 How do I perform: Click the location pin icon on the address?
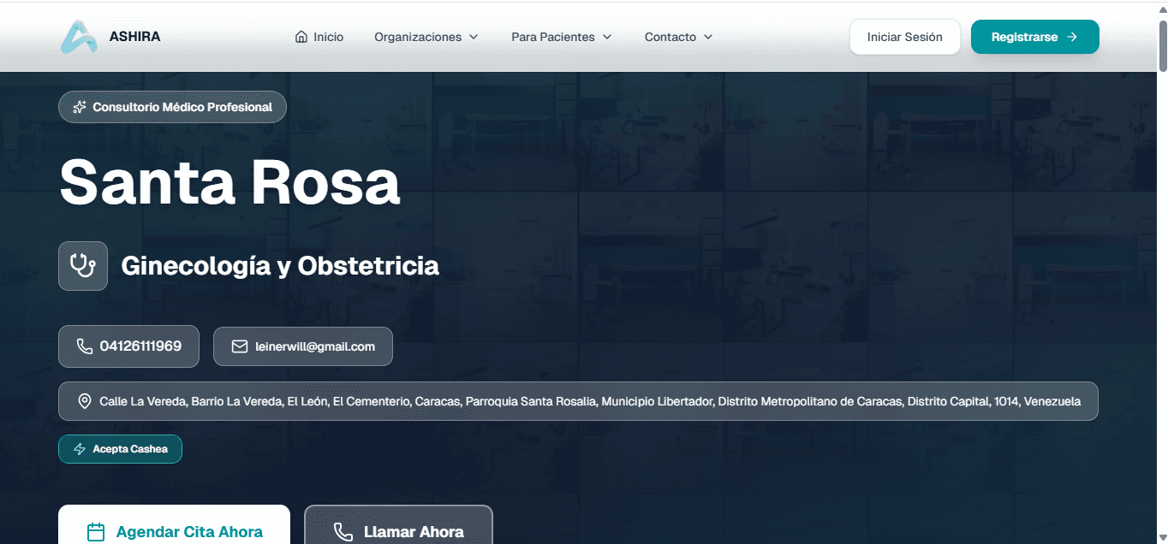coord(85,400)
